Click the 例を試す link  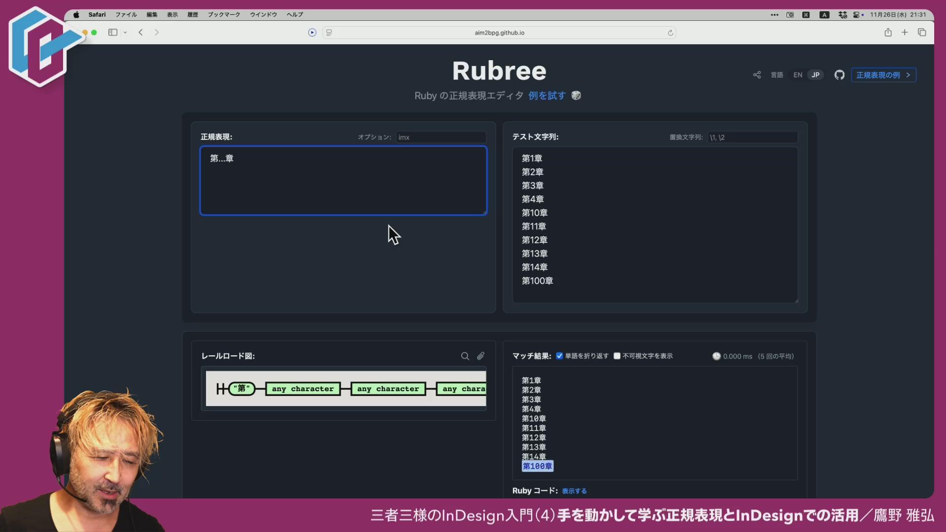click(x=546, y=96)
